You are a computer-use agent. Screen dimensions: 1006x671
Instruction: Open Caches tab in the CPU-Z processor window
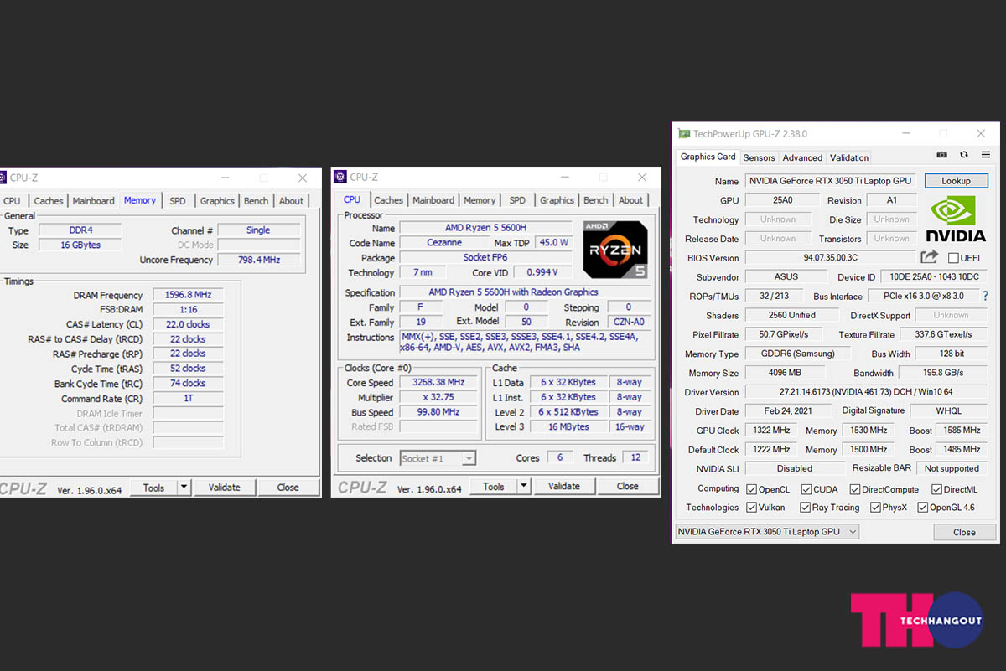(x=388, y=200)
